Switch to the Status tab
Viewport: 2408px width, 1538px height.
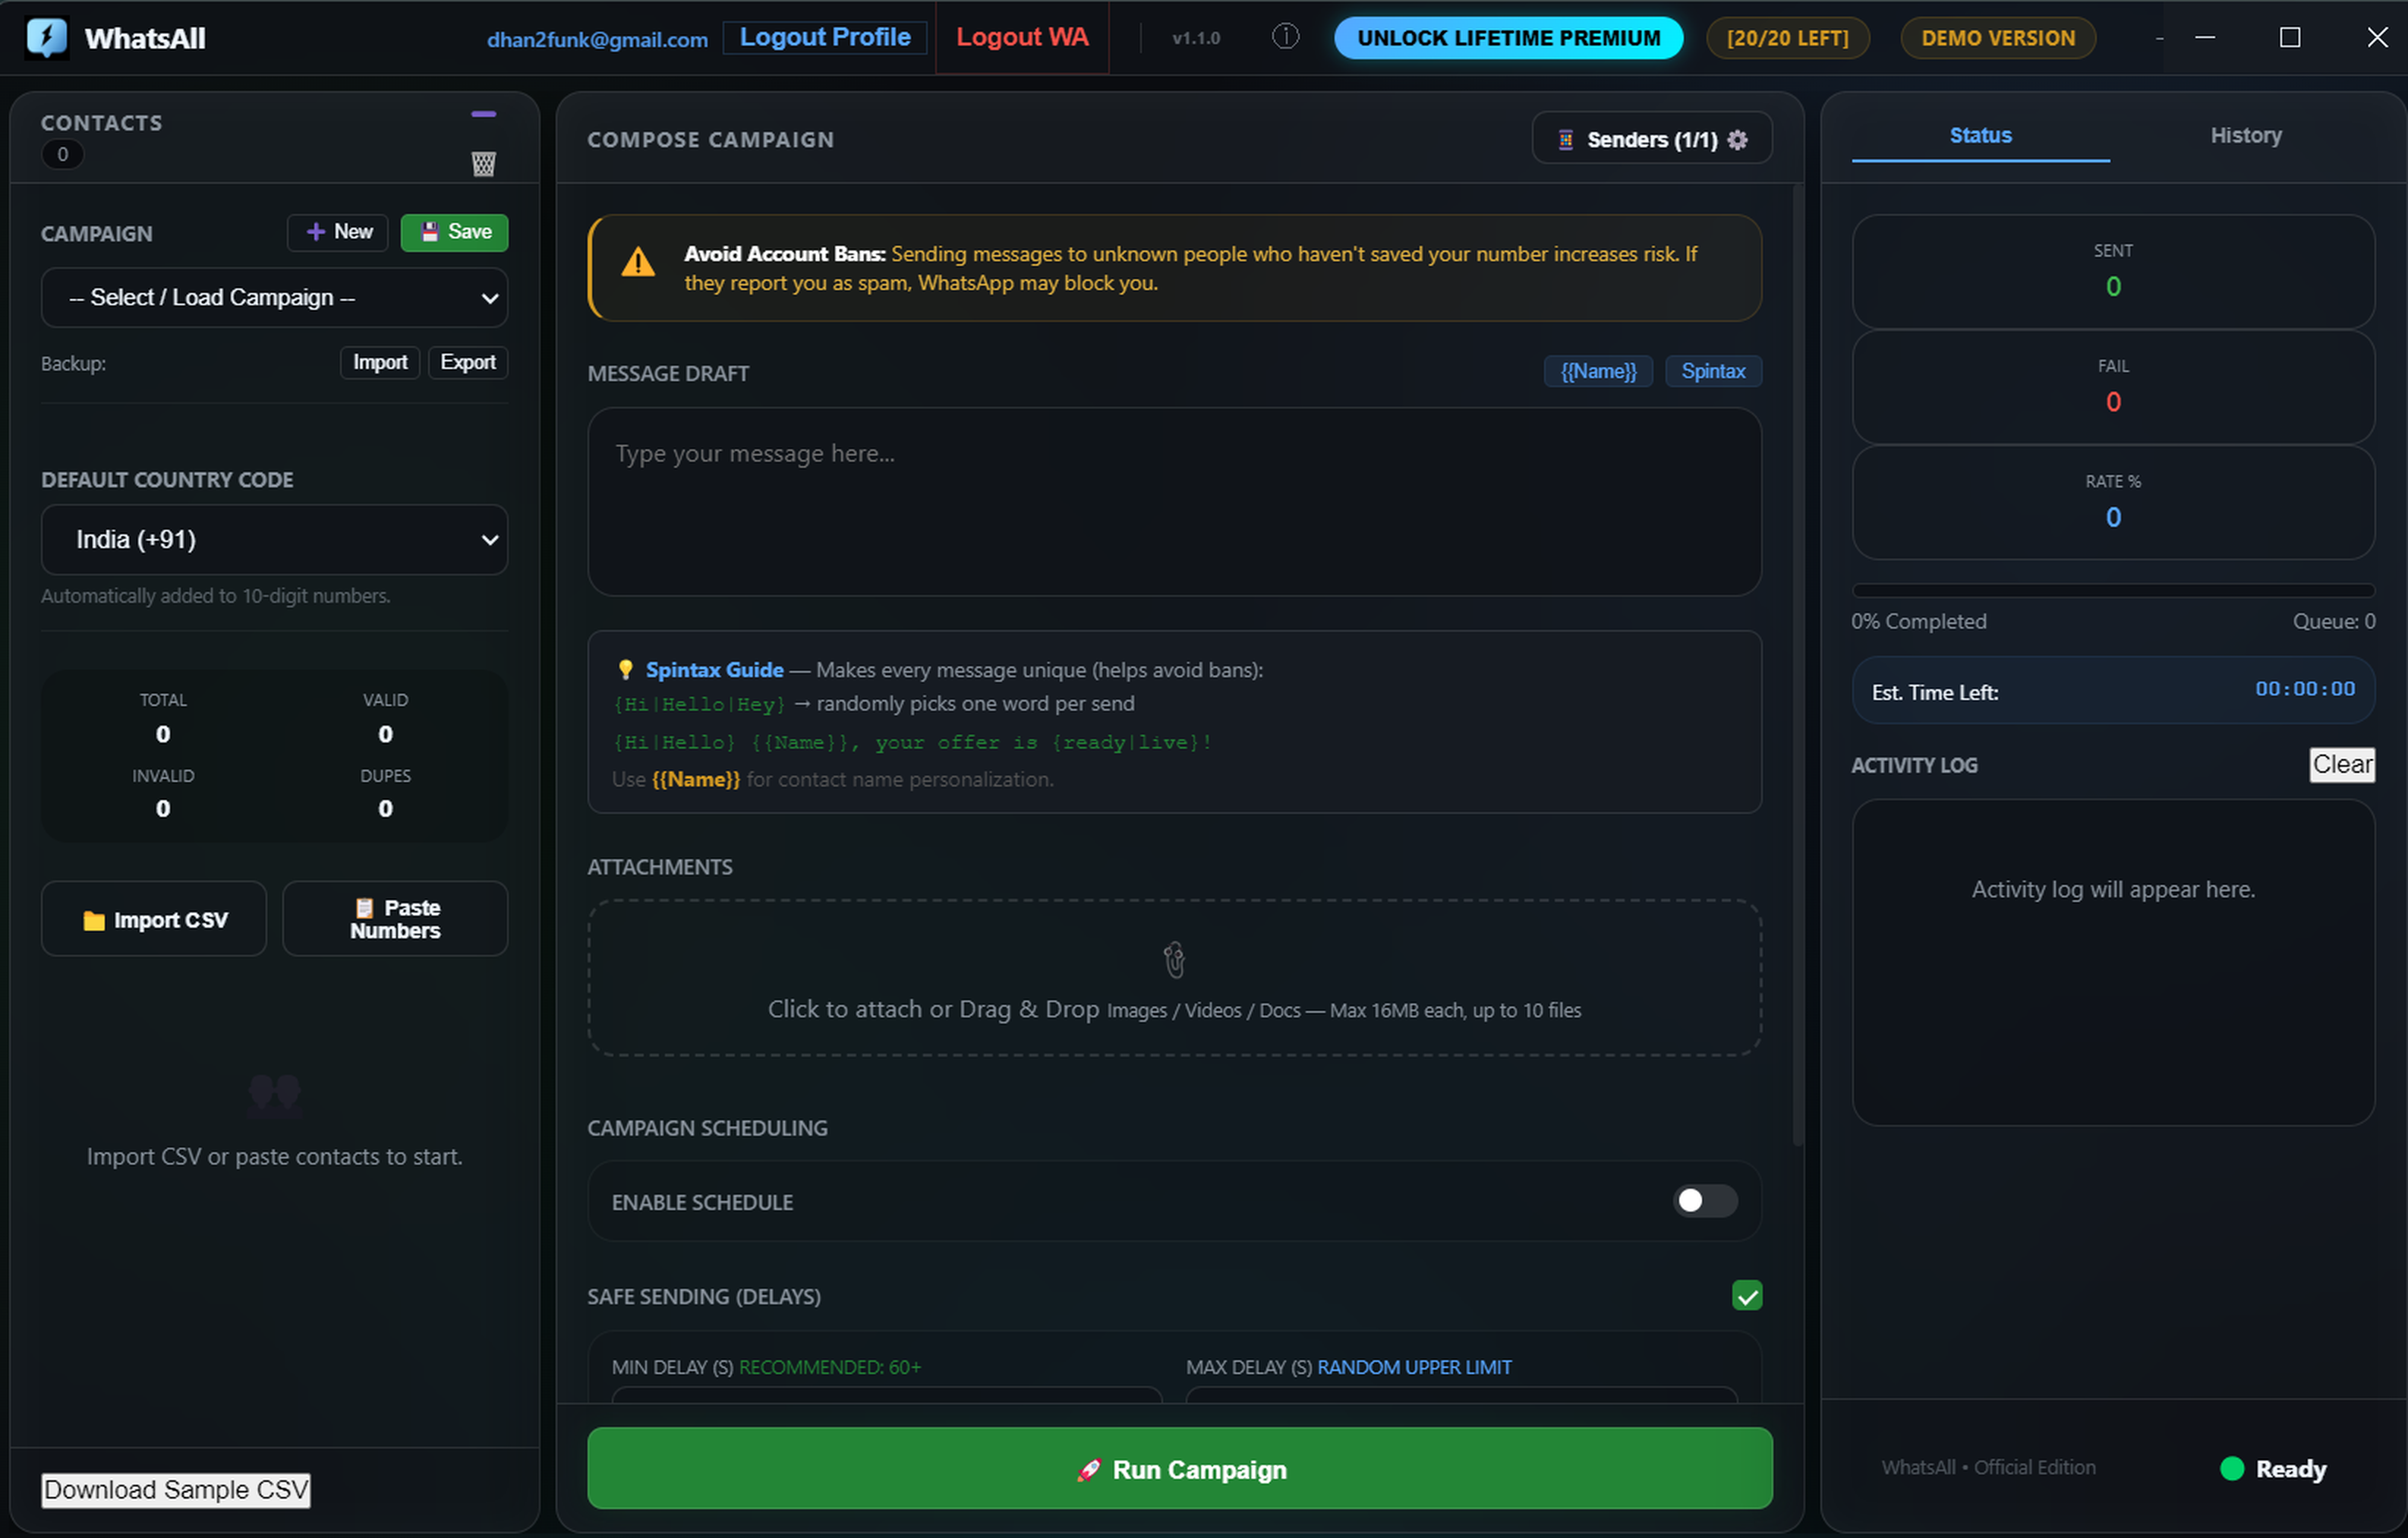point(1980,135)
